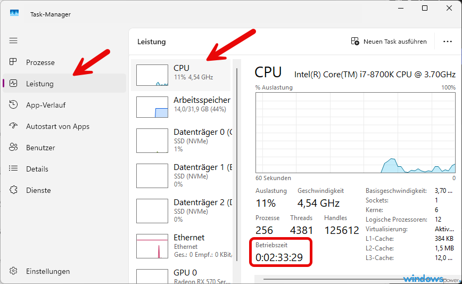462x284 pixels.
Task: Click the Benutzer people icon
Action: [13, 147]
